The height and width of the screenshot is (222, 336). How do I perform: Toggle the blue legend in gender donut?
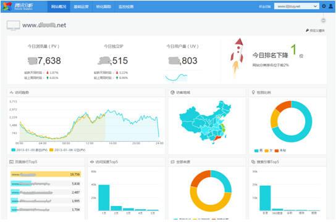pyautogui.click(x=258, y=150)
